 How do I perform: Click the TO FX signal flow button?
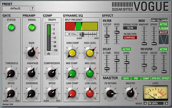tap(130, 28)
